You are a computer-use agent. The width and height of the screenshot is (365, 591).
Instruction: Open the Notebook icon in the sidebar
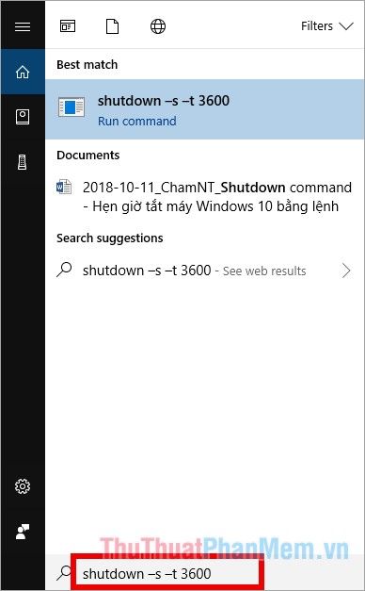pos(23,117)
